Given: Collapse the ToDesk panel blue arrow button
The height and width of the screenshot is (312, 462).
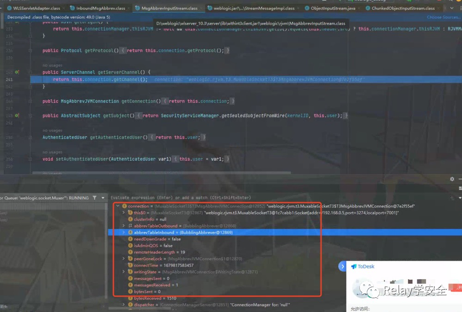Looking at the screenshot, I should (x=342, y=266).
